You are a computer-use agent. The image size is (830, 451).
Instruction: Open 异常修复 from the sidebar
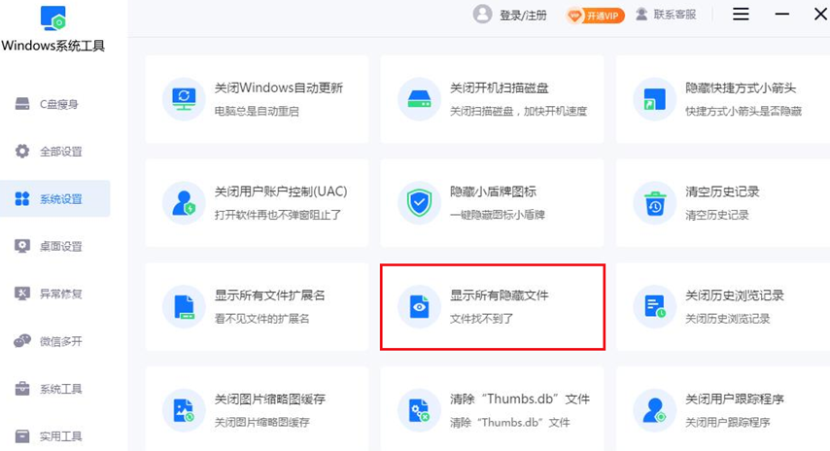tap(55, 294)
